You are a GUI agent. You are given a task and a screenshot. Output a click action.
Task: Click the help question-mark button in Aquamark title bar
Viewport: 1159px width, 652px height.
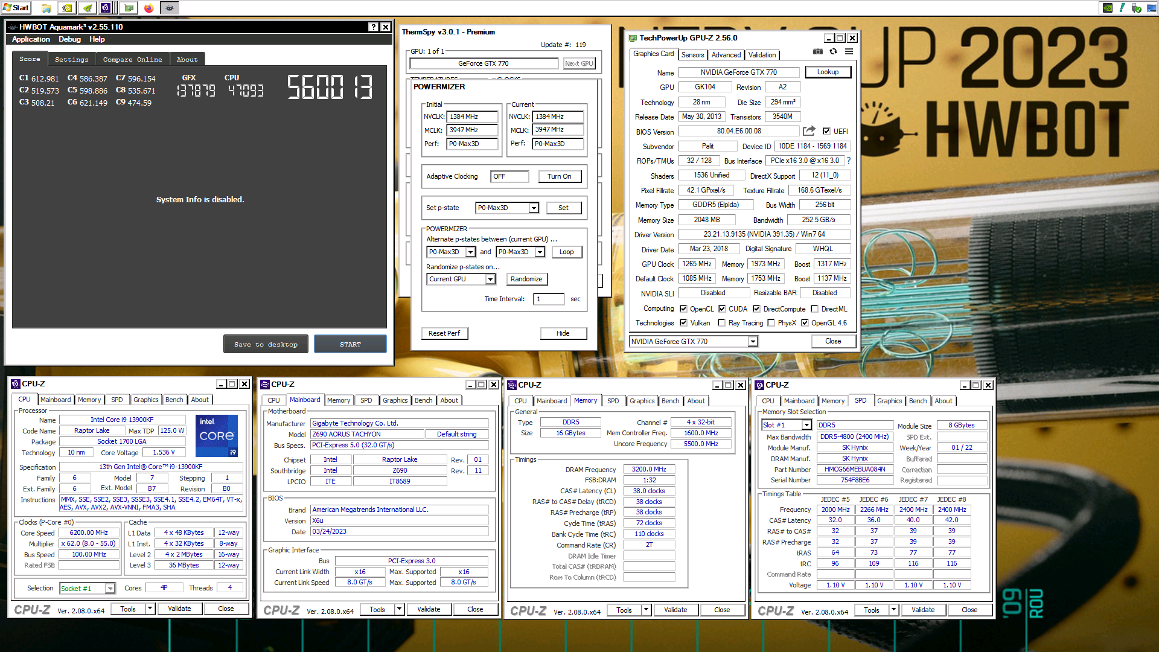tap(374, 27)
